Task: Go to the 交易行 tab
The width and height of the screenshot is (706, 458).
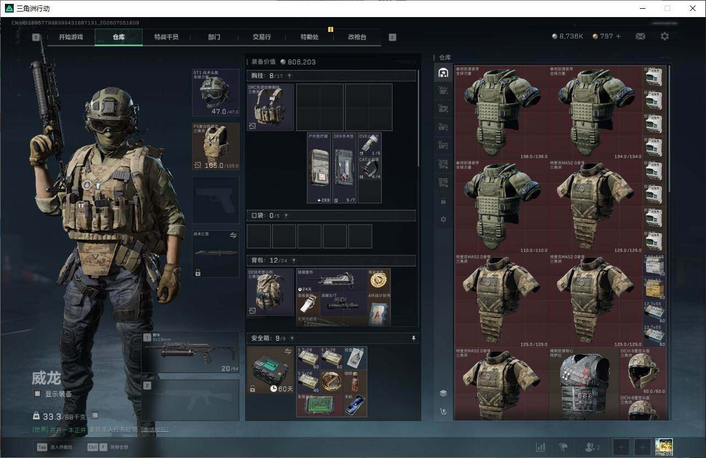Action: (x=262, y=37)
